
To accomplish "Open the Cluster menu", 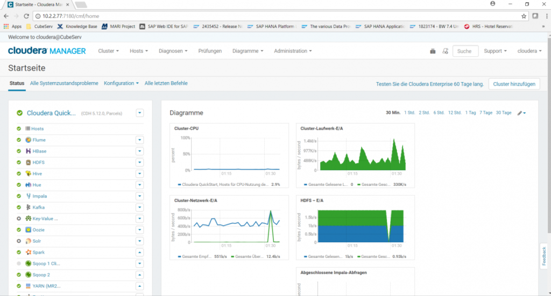I will (108, 51).
